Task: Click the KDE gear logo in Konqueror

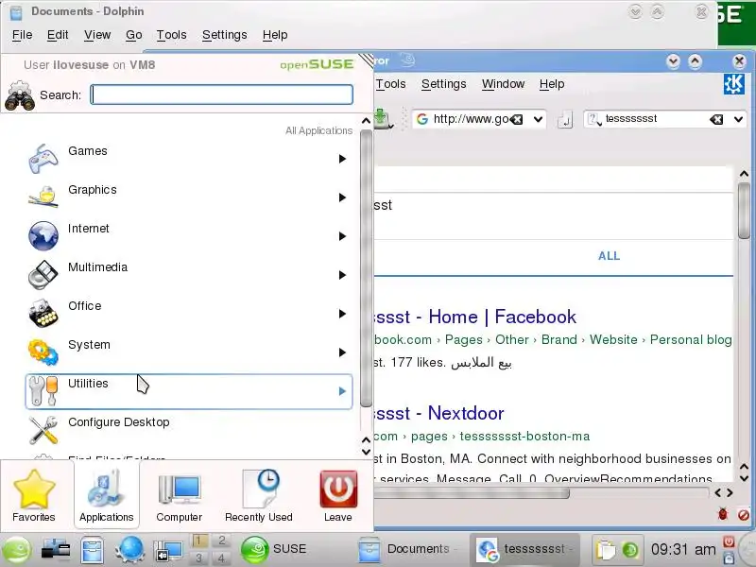Action: [x=734, y=84]
